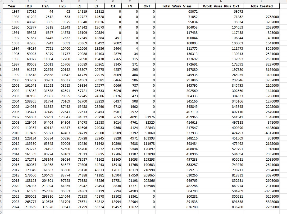This screenshot has height=214, width=287.
Task: Select the TN header cell
Action: coord(130,6)
